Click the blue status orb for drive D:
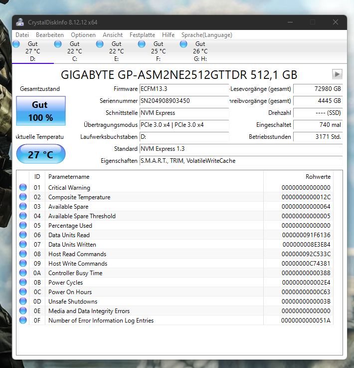Viewport: 354px width, 368px height. coord(16,44)
